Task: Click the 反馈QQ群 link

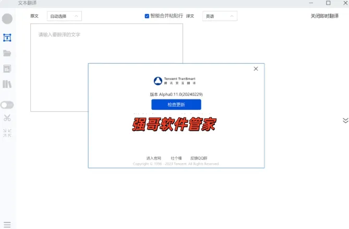Action: 199,158
